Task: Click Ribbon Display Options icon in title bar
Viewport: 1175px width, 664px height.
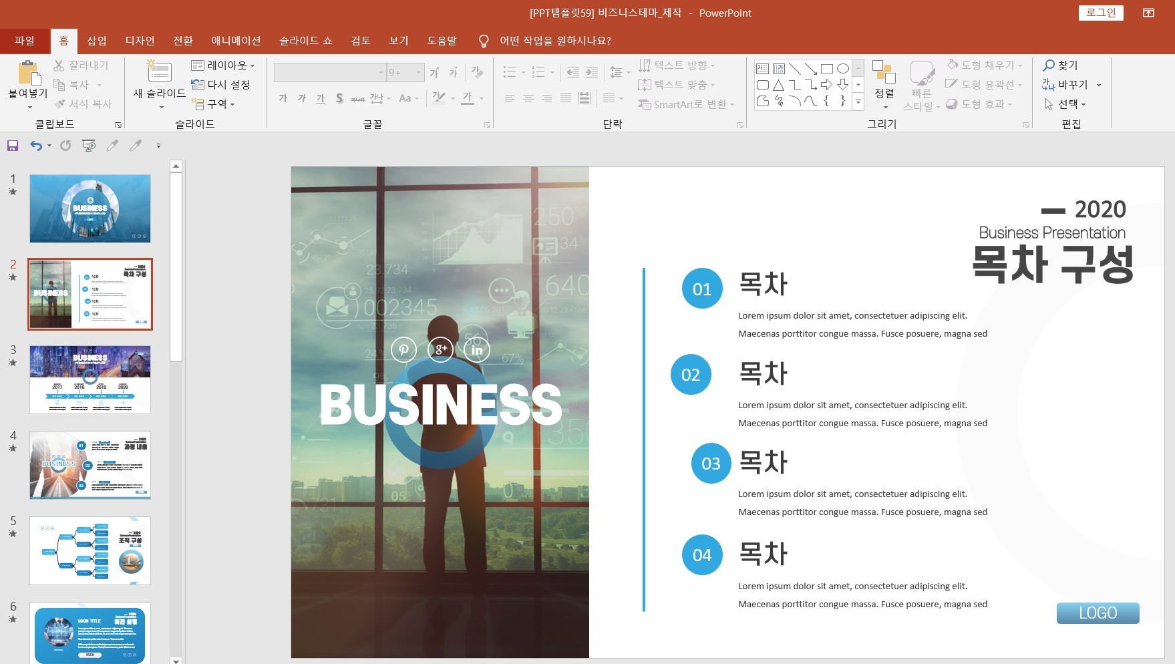Action: [x=1148, y=13]
